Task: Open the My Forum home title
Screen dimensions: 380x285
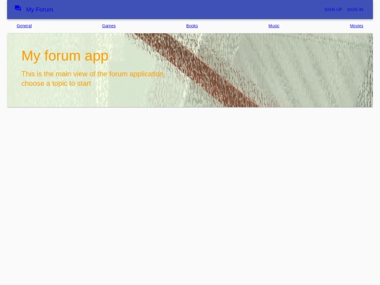Action: 39,9
